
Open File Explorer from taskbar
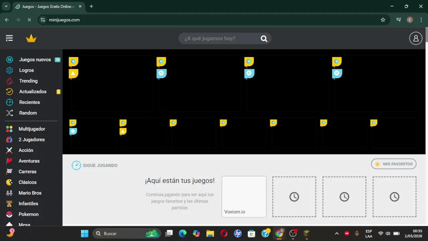(210, 233)
